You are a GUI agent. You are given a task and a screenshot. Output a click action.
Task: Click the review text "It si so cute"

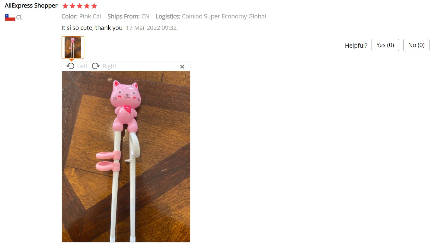tap(77, 28)
